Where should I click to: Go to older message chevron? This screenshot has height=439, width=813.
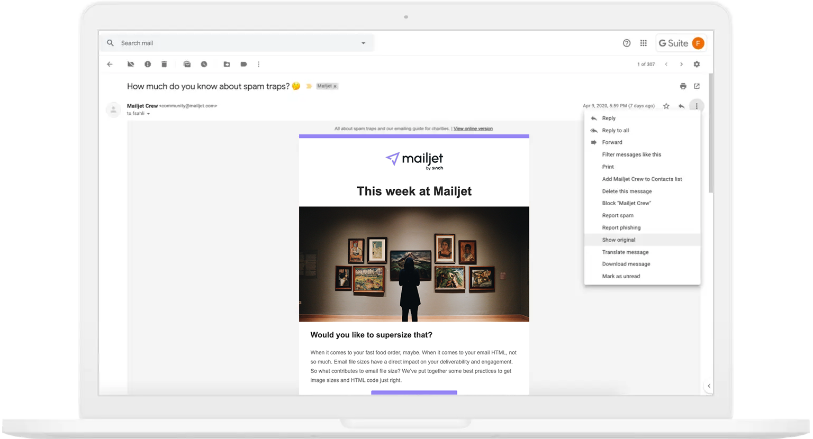[681, 64]
